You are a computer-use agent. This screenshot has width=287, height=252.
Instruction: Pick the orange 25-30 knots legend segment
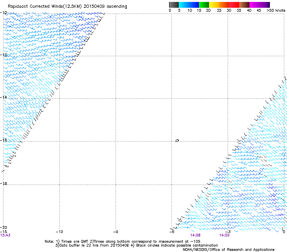pyautogui.click(x=224, y=5)
